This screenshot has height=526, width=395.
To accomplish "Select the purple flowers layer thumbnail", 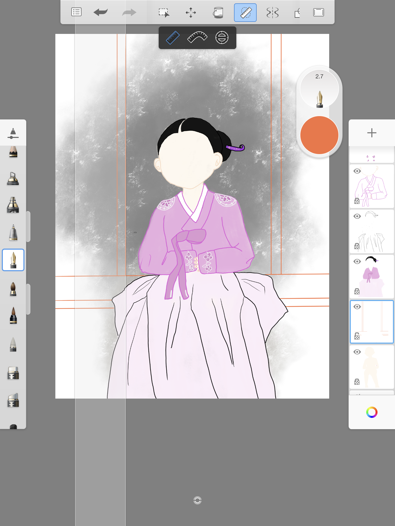I will pos(372,155).
